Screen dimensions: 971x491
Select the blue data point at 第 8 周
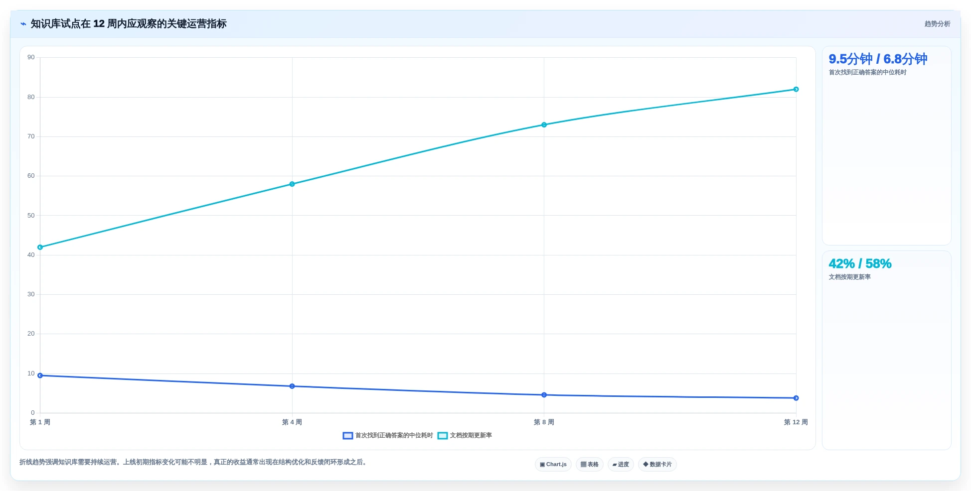coord(544,395)
